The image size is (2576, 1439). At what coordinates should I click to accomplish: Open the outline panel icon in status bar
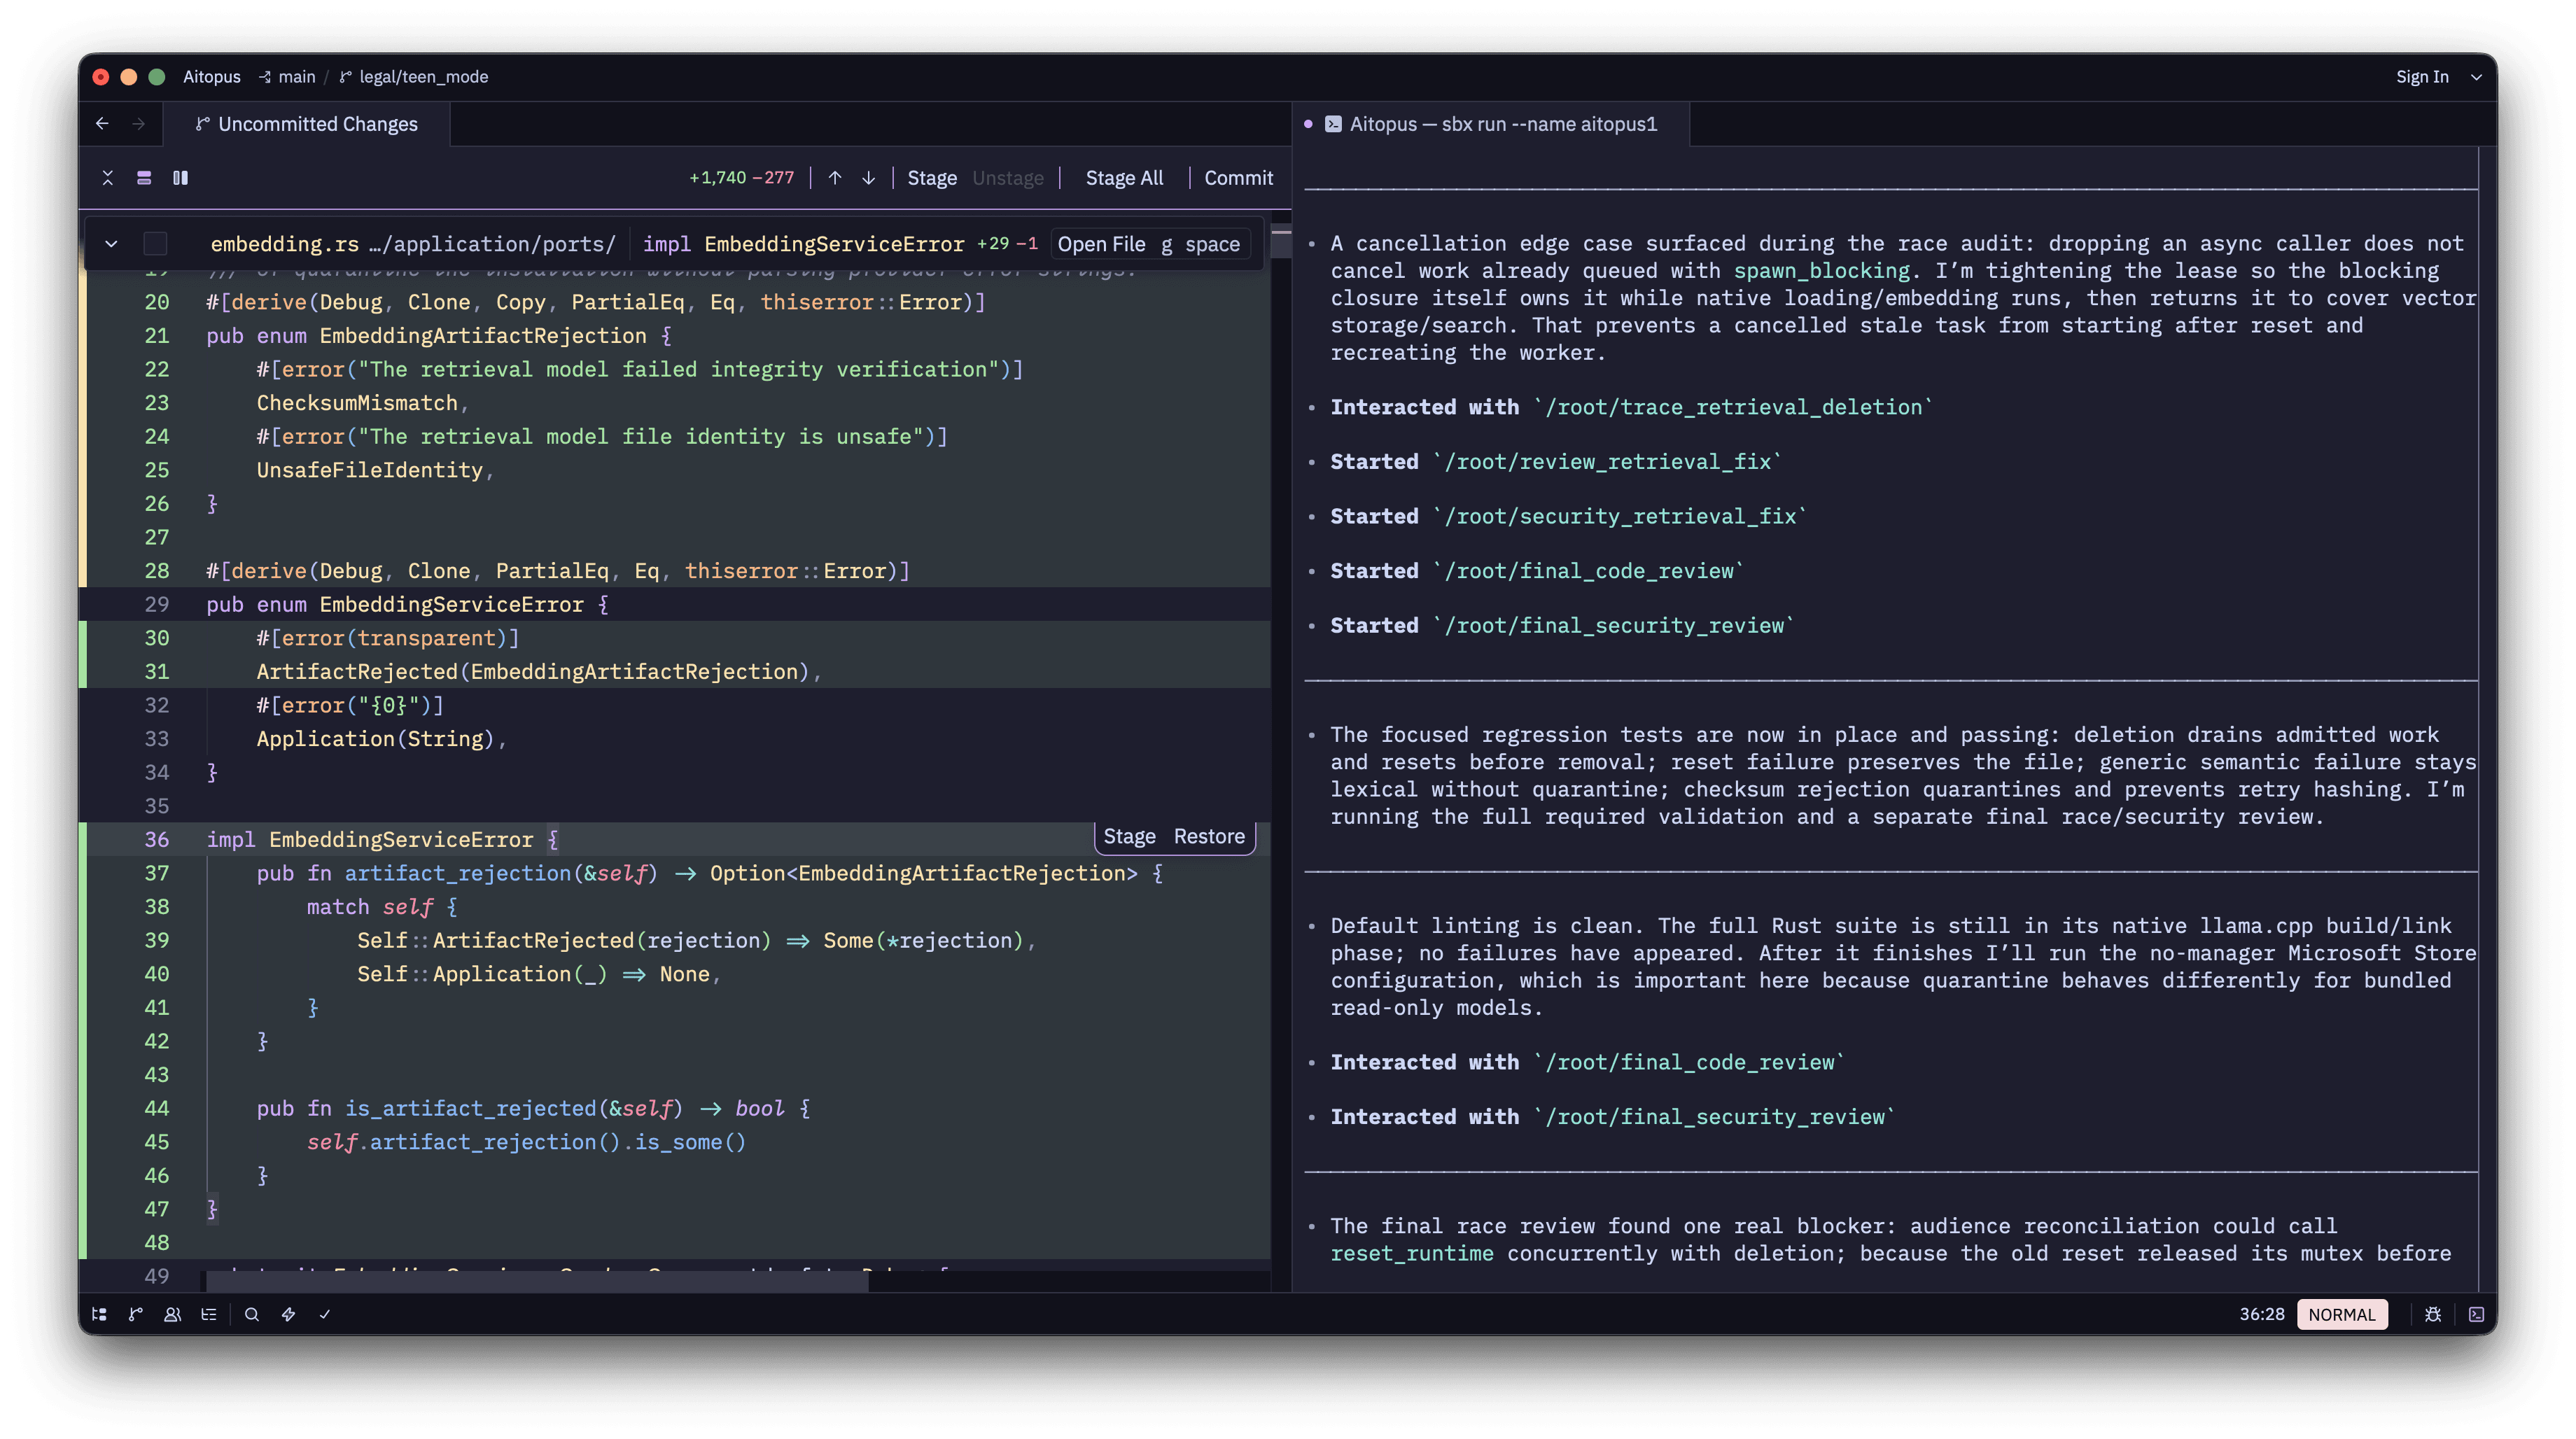point(208,1314)
